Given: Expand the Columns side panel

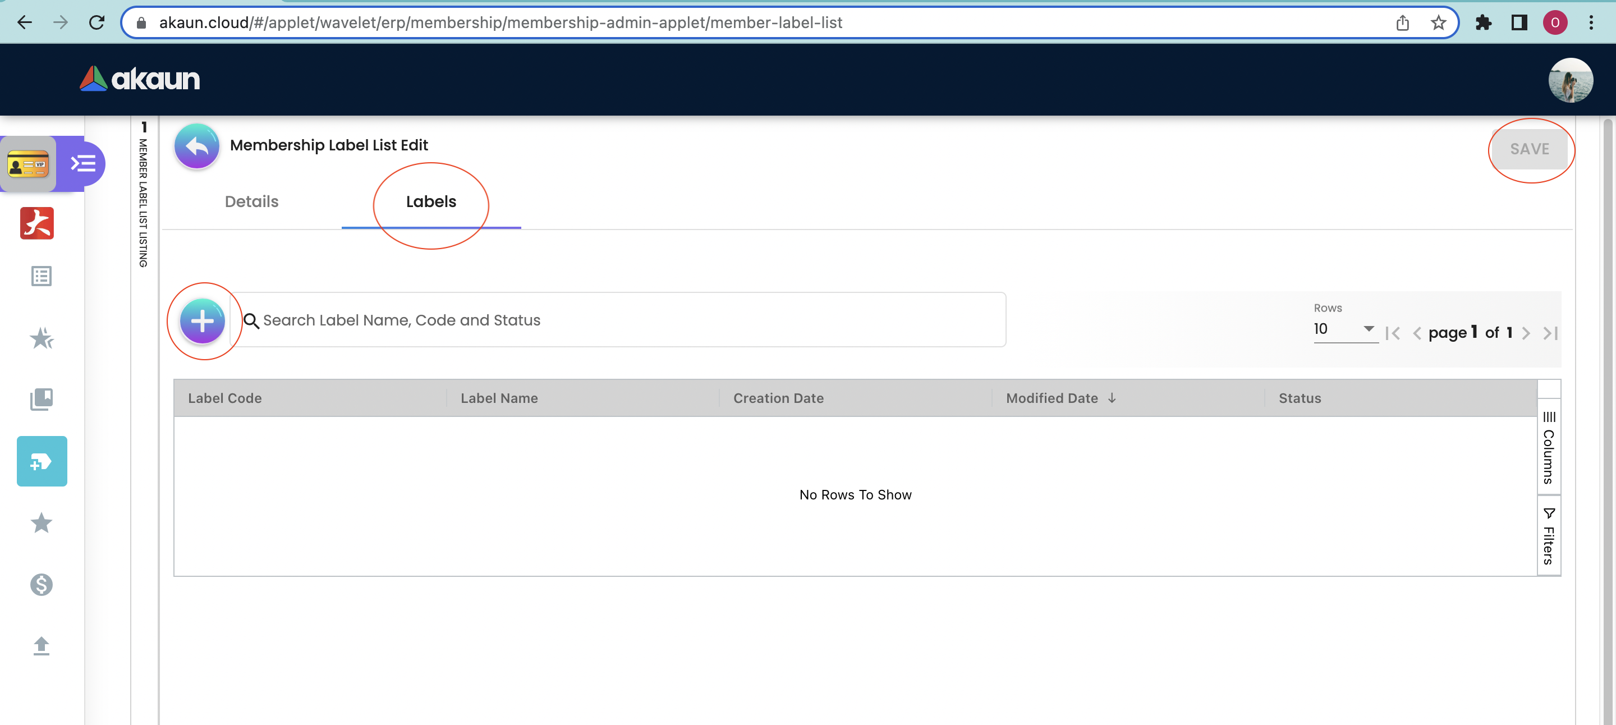Looking at the screenshot, I should coord(1548,448).
